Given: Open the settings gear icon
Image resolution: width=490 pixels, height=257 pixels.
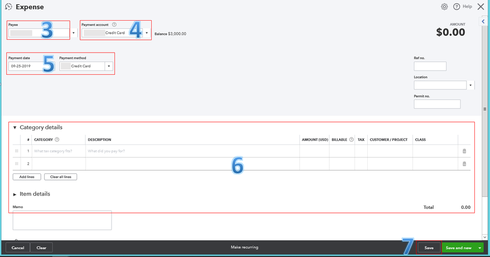Looking at the screenshot, I should pos(444,6).
